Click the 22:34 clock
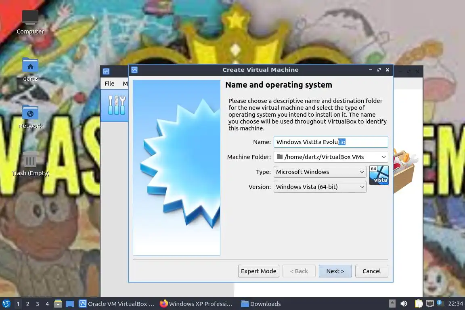The width and height of the screenshot is (465, 310). click(x=455, y=304)
